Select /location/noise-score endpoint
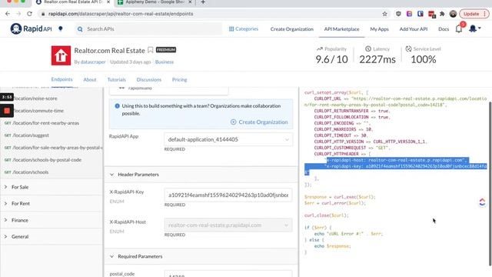The image size is (492, 277). [35, 98]
